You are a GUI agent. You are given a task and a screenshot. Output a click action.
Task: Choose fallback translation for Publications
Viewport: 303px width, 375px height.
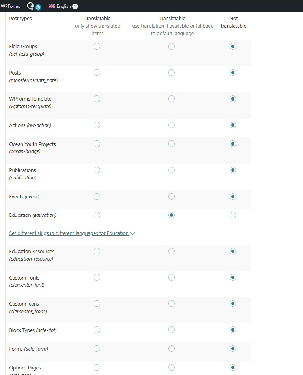172,170
